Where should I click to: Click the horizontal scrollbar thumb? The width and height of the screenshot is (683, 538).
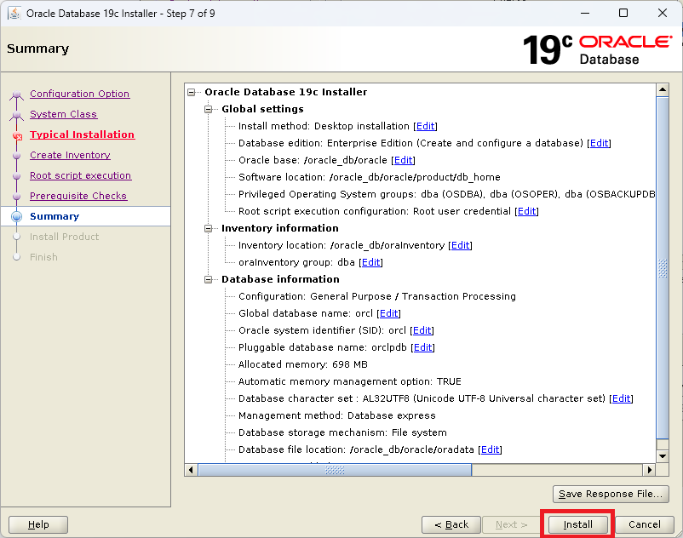point(335,470)
